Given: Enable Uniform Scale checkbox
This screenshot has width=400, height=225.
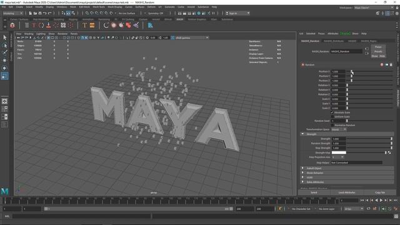Looking at the screenshot, I should pyautogui.click(x=332, y=117).
